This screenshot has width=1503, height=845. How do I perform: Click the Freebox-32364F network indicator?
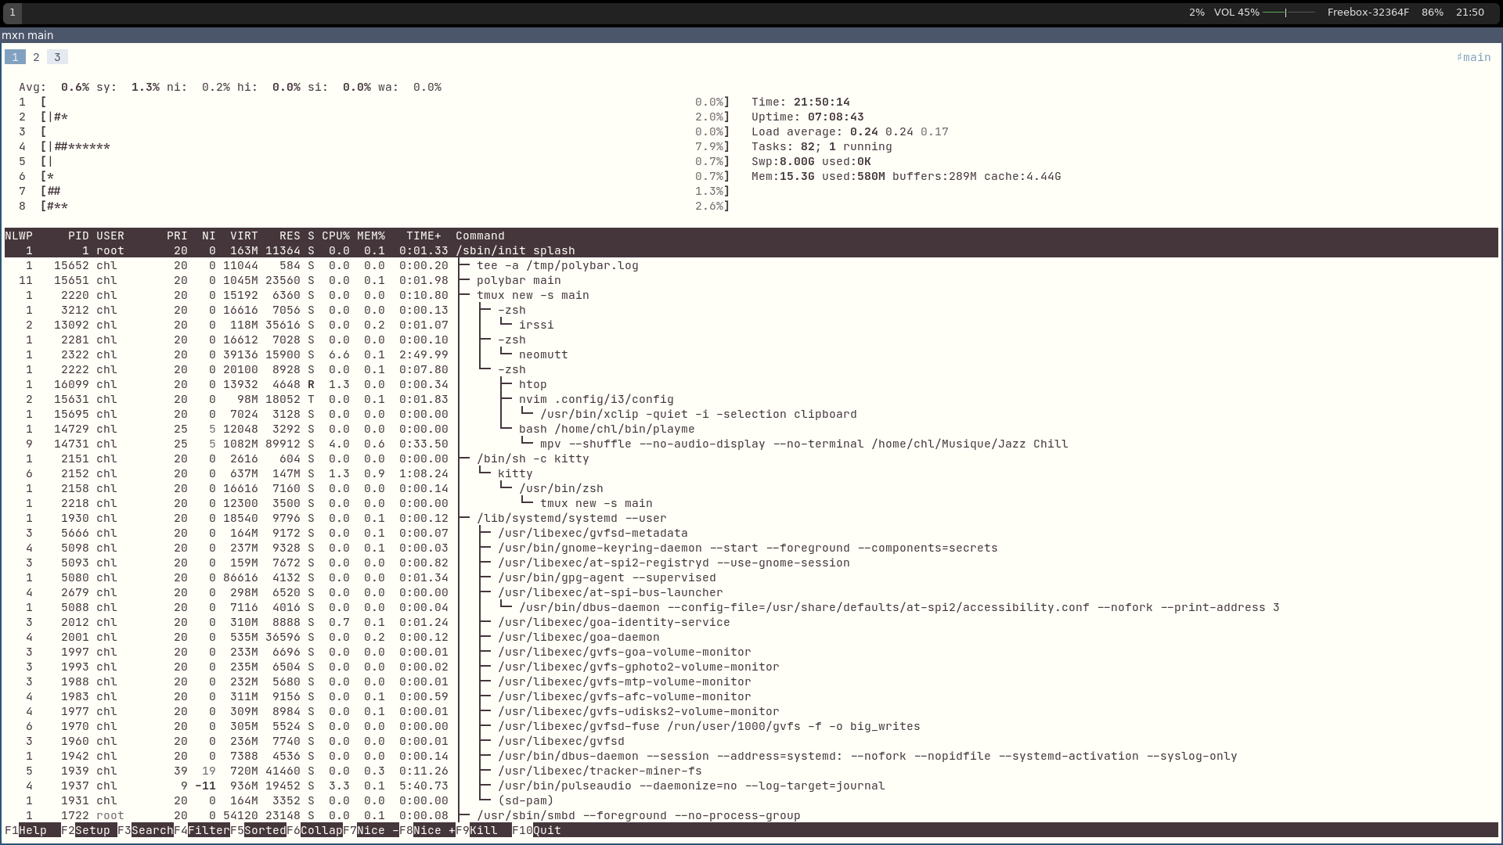pos(1368,13)
